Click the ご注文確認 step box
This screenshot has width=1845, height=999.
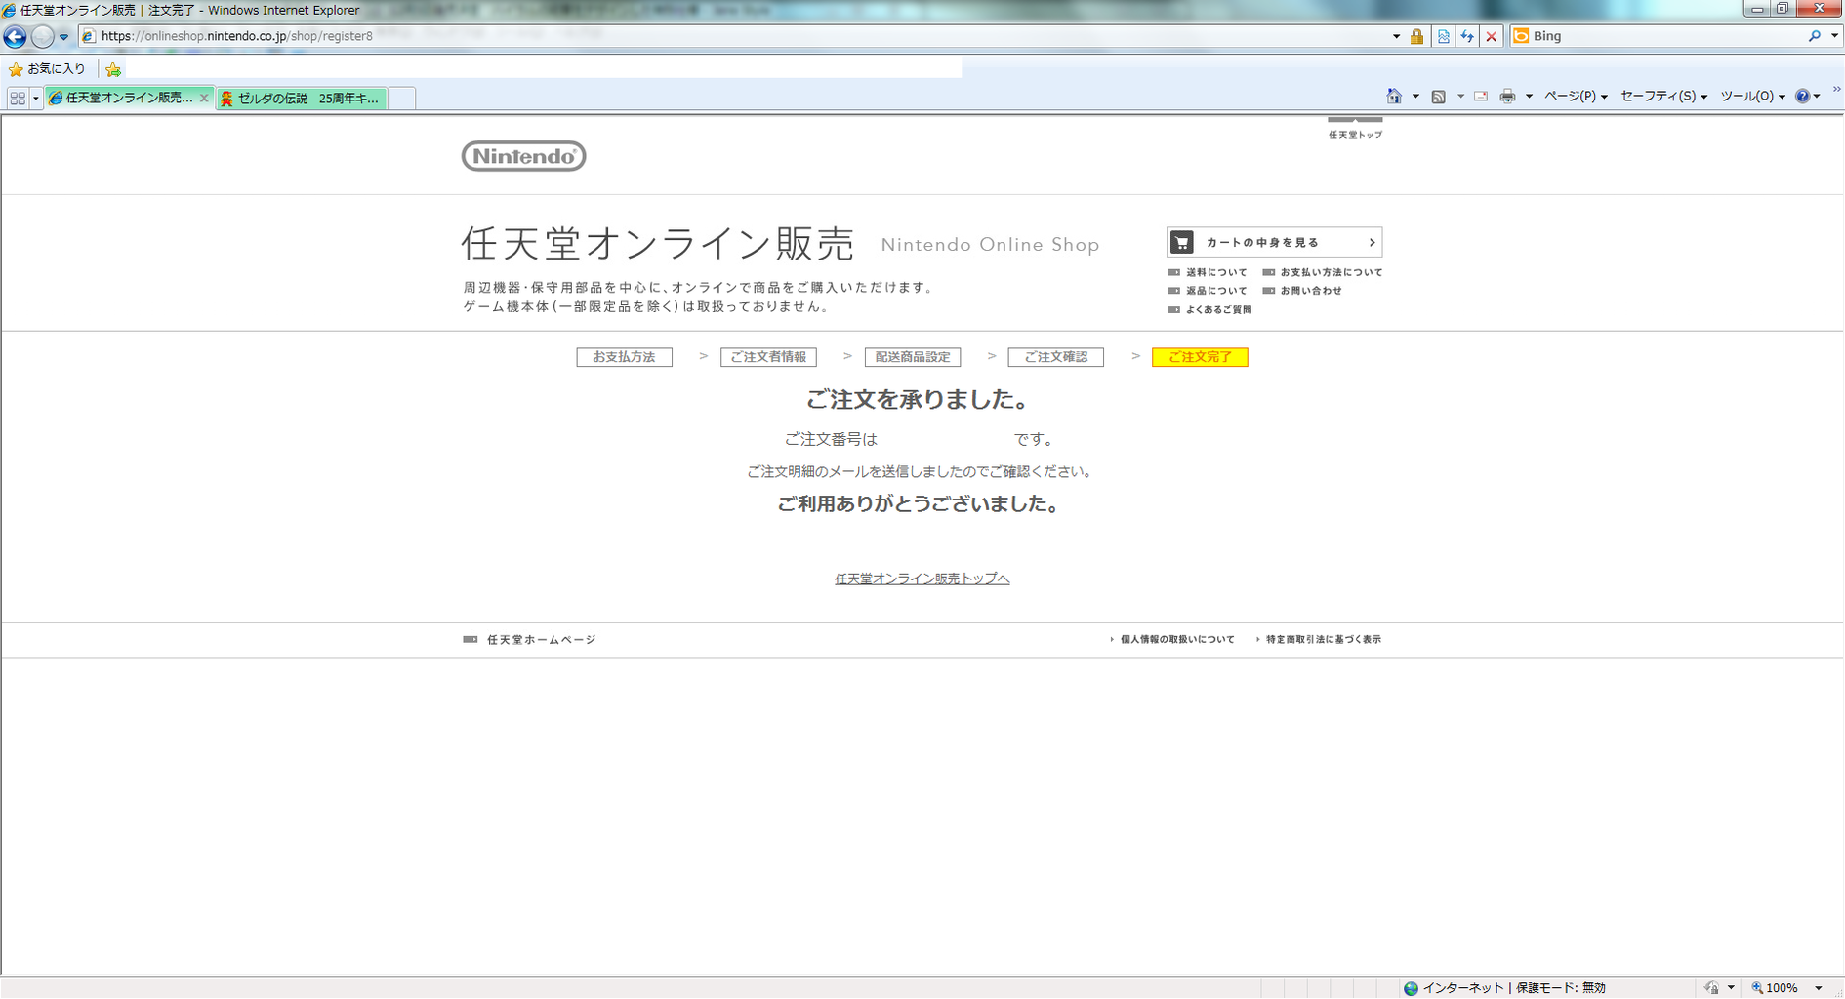tap(1055, 357)
